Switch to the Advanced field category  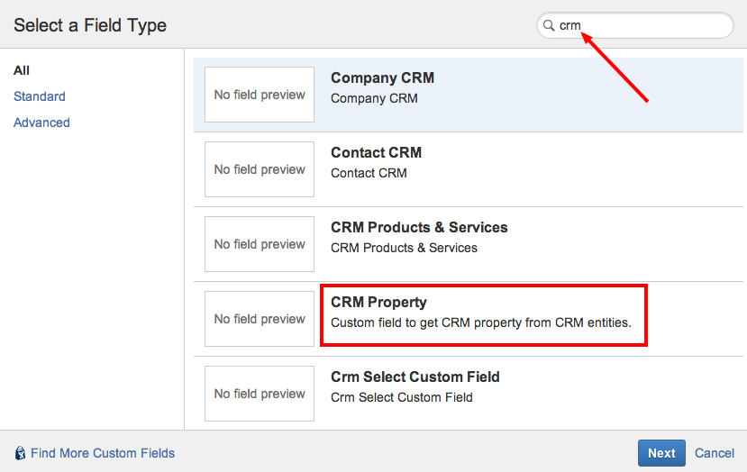41,123
